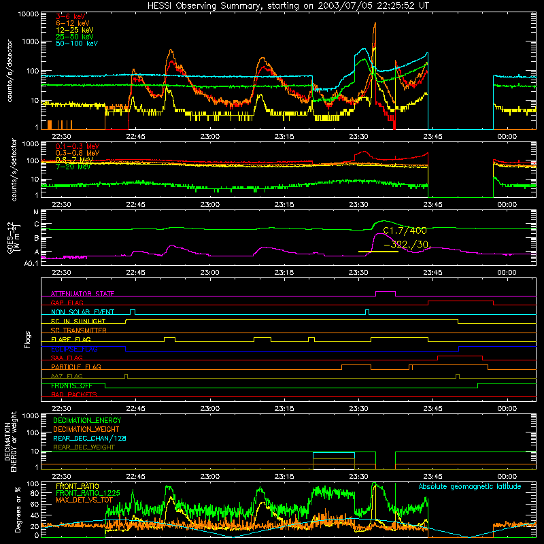Screen dimensions: 544x544
Task: Select the 50-100 keV legend label
Action: tap(77, 44)
